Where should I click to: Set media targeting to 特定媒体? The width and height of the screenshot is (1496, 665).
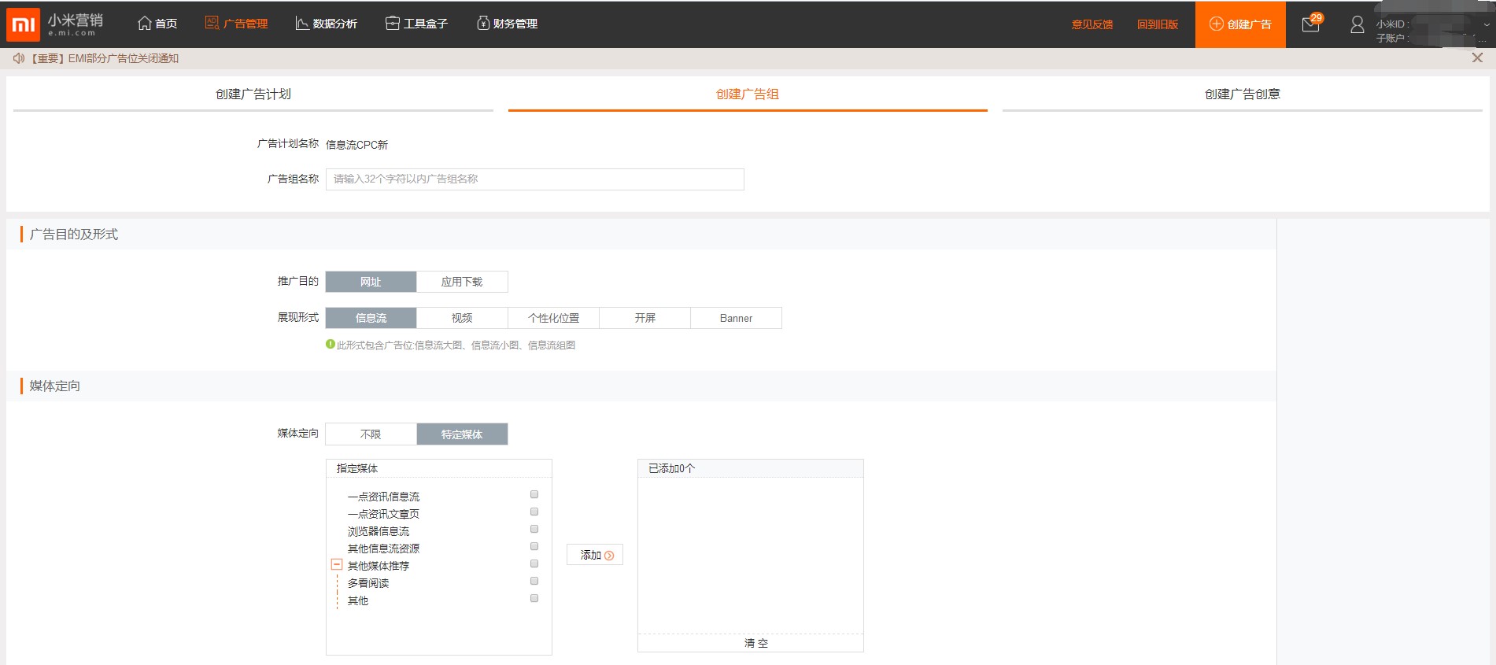click(x=462, y=434)
